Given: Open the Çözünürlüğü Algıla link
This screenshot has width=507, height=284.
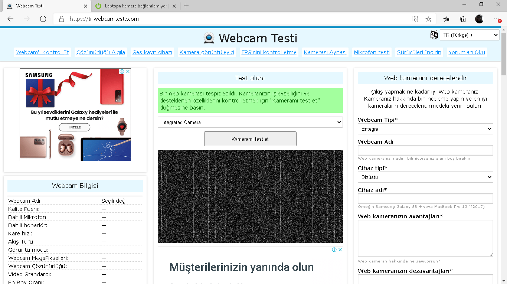Looking at the screenshot, I should [101, 52].
